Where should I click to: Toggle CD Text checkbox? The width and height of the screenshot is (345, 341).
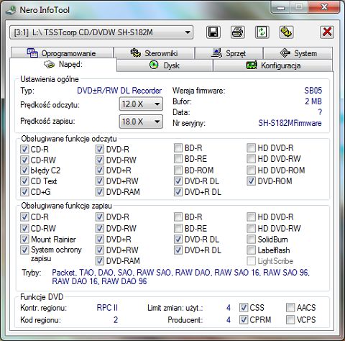[24, 181]
